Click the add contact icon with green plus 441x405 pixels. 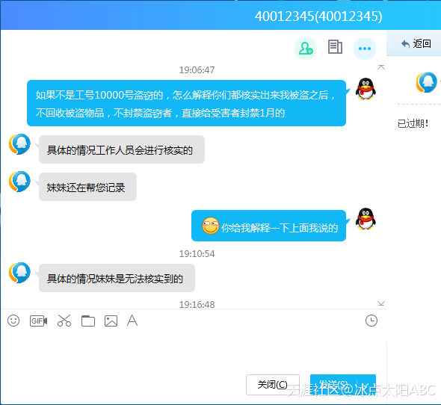click(306, 49)
